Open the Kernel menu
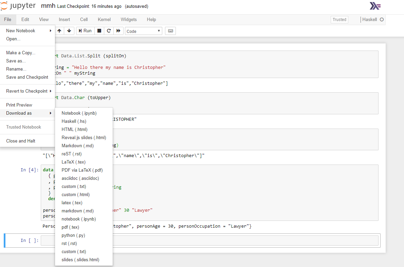 (104, 20)
